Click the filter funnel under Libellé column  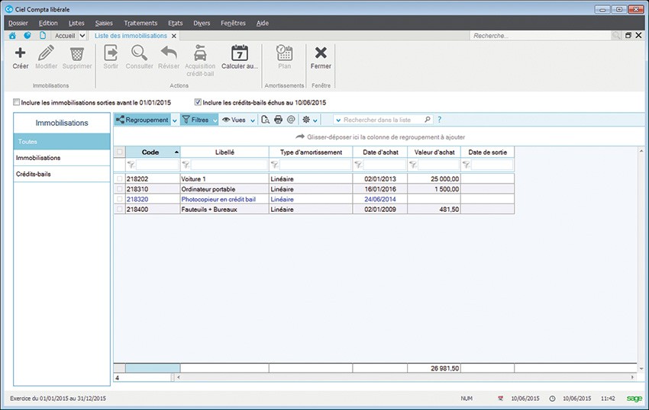pyautogui.click(x=186, y=165)
